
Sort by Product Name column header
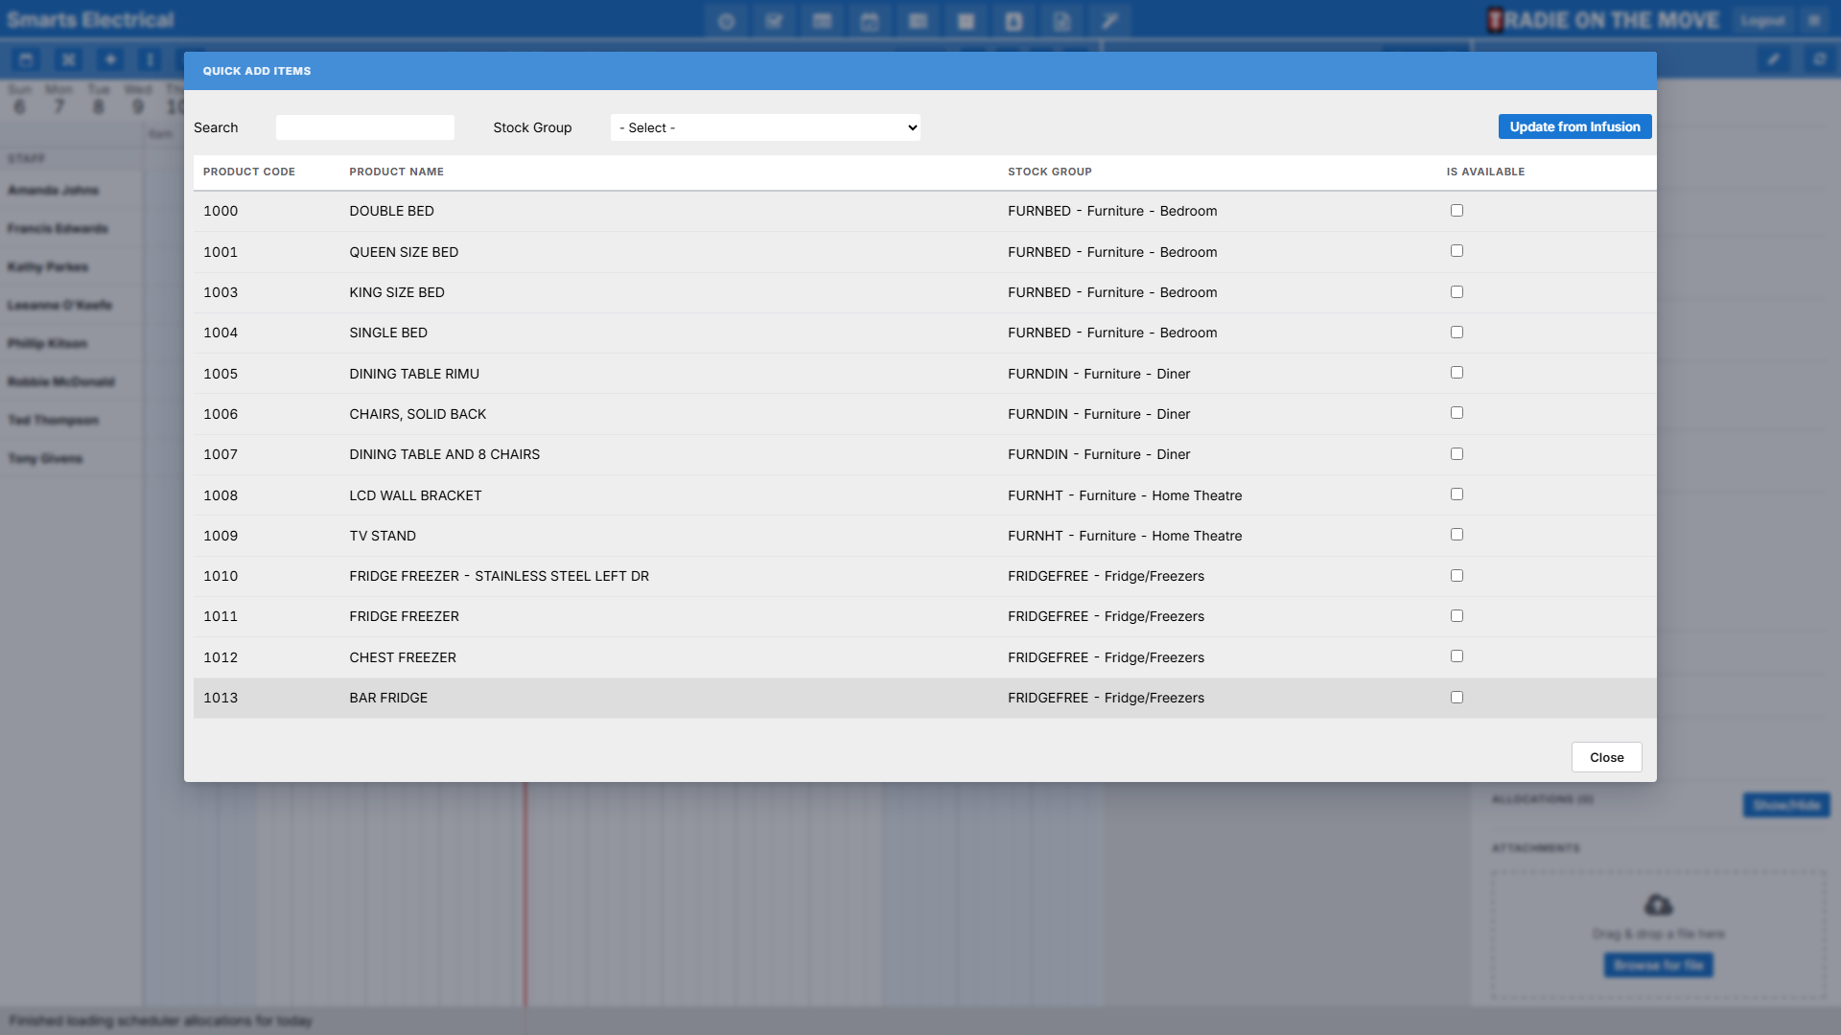(396, 172)
